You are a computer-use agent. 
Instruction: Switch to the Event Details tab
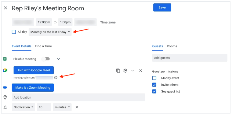pyautogui.click(x=22, y=46)
